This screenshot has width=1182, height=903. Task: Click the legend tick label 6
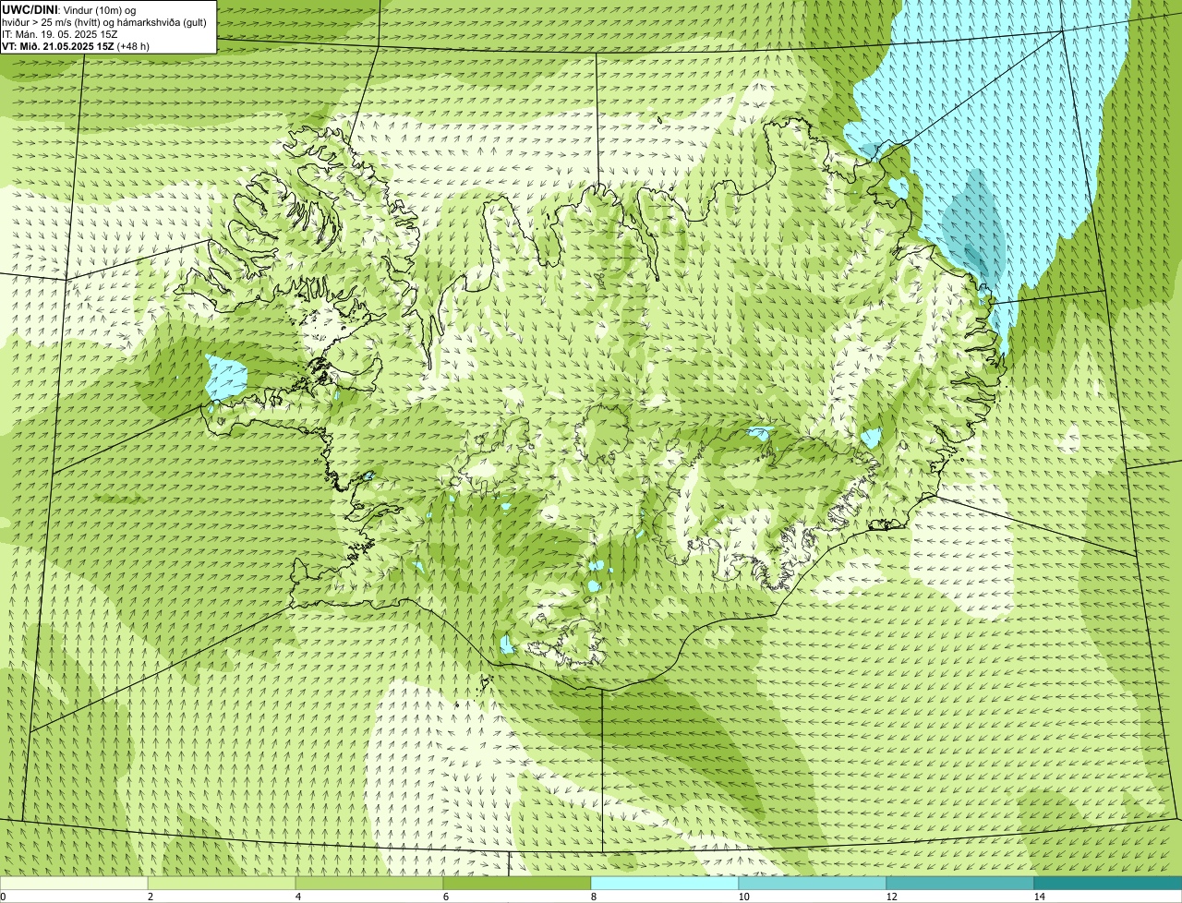coord(446,897)
